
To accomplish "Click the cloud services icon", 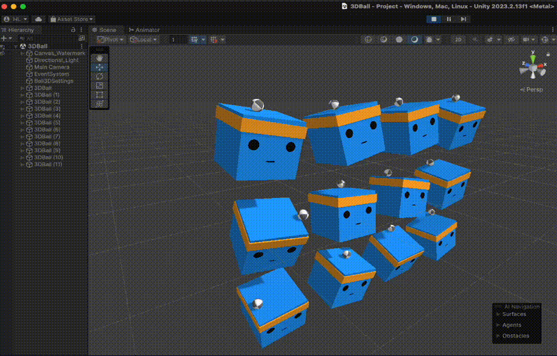I will 38,20.
